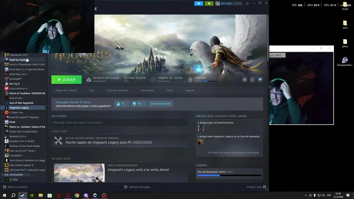Open Amigos y chat panel
This screenshot has width=354, height=199.
point(256,187)
